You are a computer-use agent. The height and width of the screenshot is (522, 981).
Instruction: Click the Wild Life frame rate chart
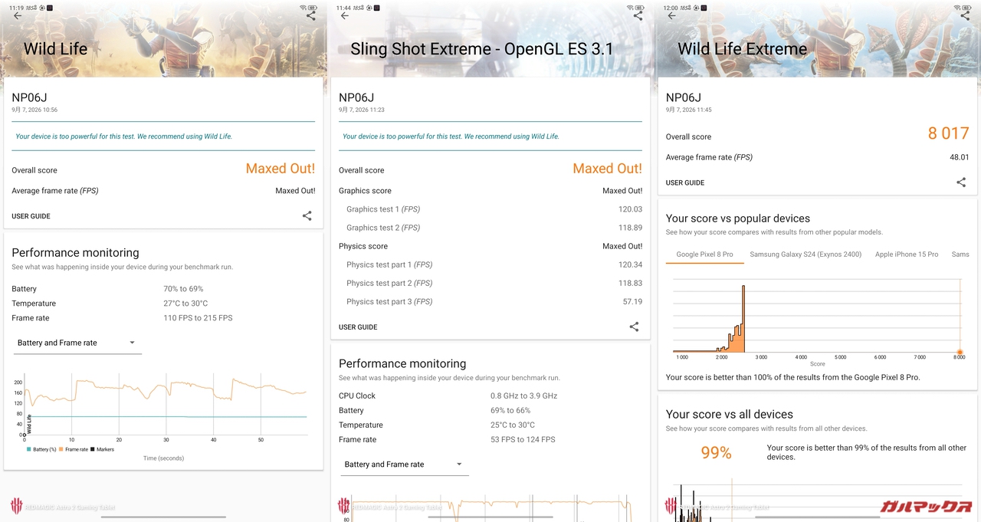tap(165, 406)
